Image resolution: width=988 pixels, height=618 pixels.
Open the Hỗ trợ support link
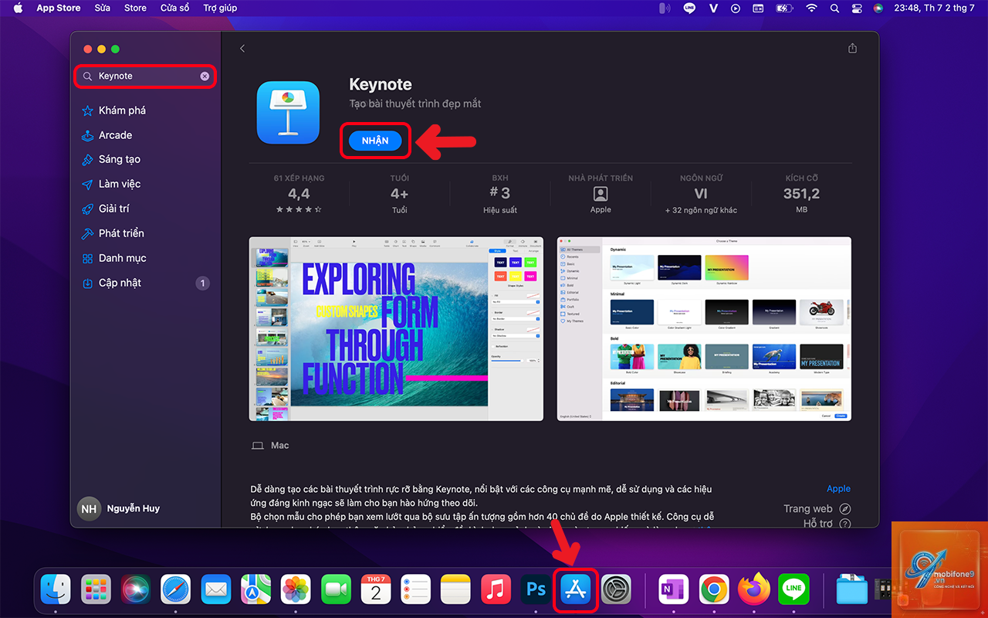[827, 524]
